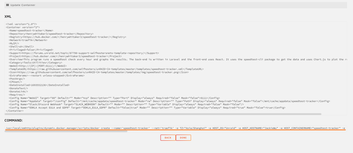Click the Config Slack/Discord Webhook line
Screen dimensions: 353x153
[x=126, y=104]
